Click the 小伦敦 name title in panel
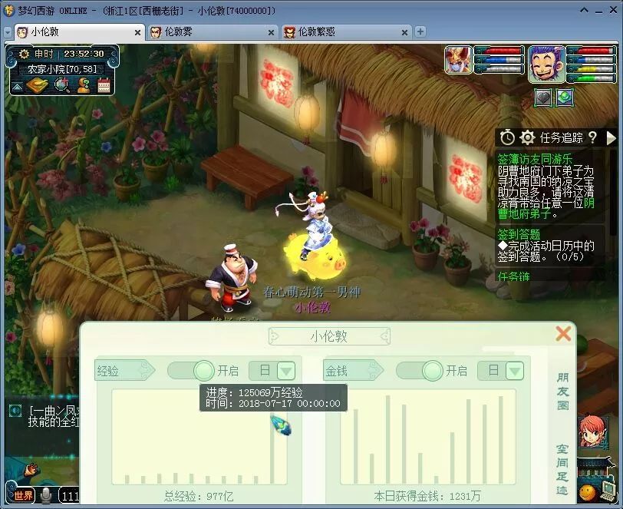623x509 pixels. (x=329, y=336)
